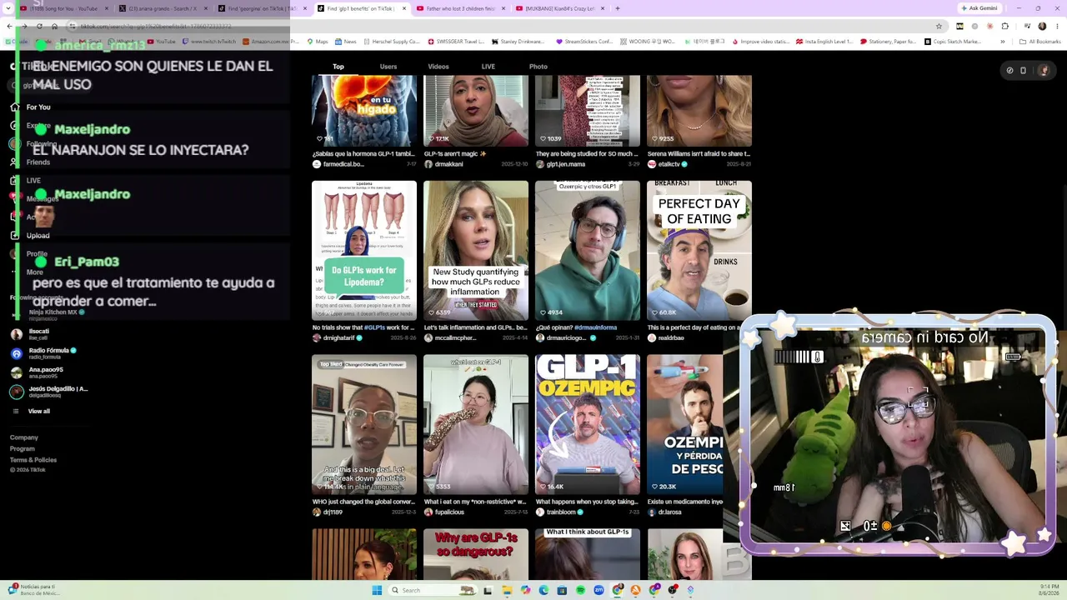Select the Top search results tab
The width and height of the screenshot is (1067, 600).
point(338,67)
